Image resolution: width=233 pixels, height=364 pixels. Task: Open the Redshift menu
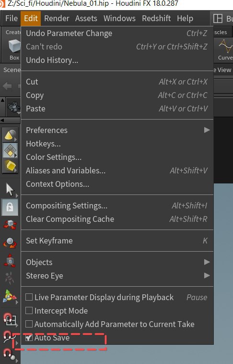tap(156, 18)
